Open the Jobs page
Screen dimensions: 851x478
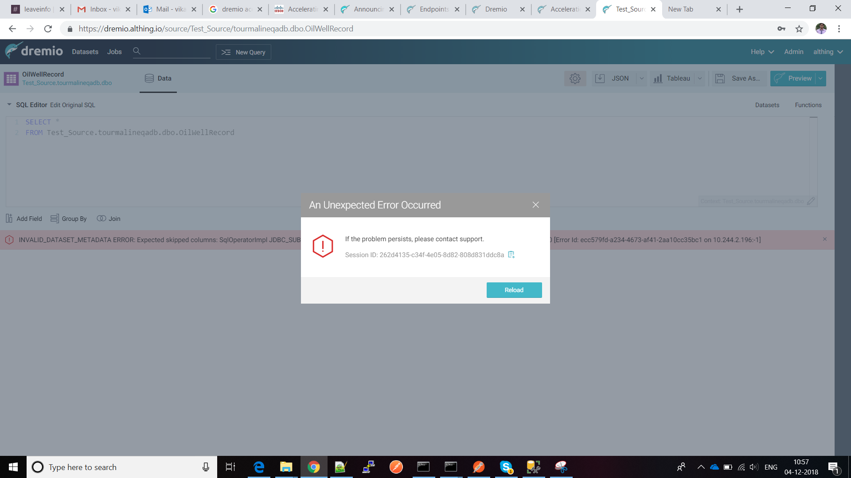tap(114, 52)
